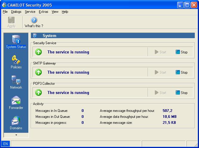Start the Security Service
Image resolution: width=199 pixels, height=148 pixels.
tap(161, 52)
